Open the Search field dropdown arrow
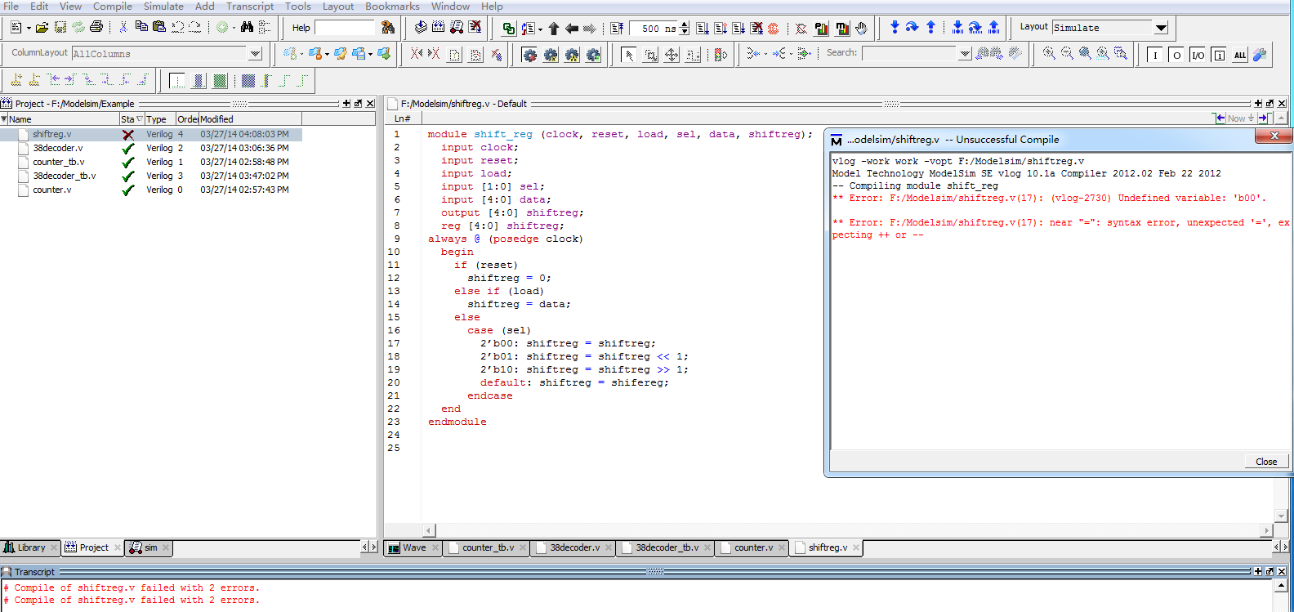 point(965,54)
